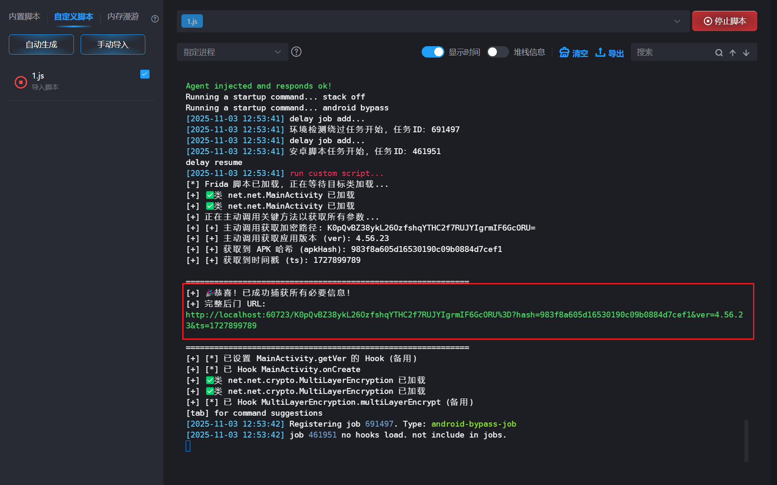Click the console vertical scrollbar
The image size is (777, 485).
[x=746, y=440]
